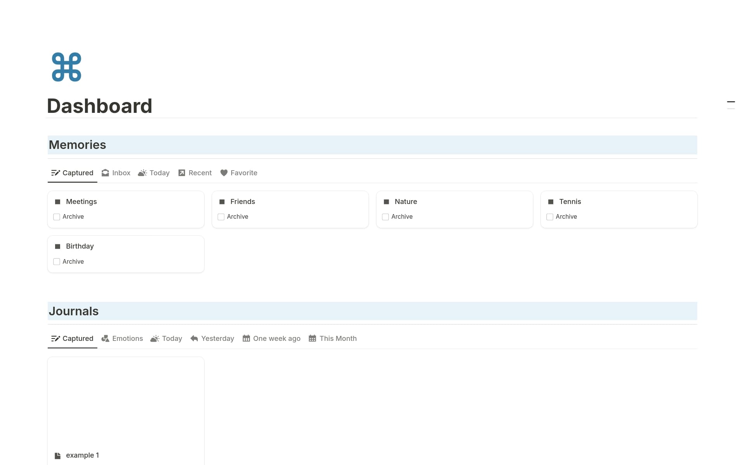This screenshot has width=745, height=465.
Task: Click the reply-arrow icon beside Yesterday
Action: (x=194, y=339)
